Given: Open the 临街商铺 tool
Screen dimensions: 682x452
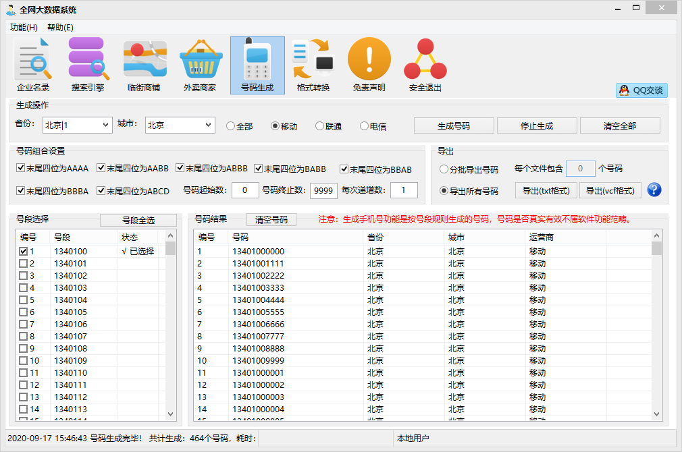Looking at the screenshot, I should 145,64.
